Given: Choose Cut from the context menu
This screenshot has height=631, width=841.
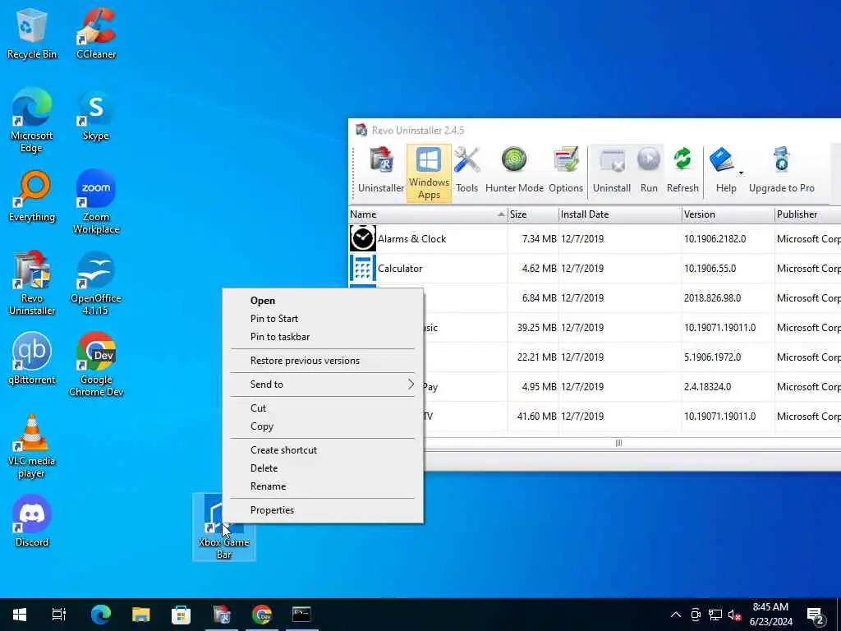Looking at the screenshot, I should [322, 408].
